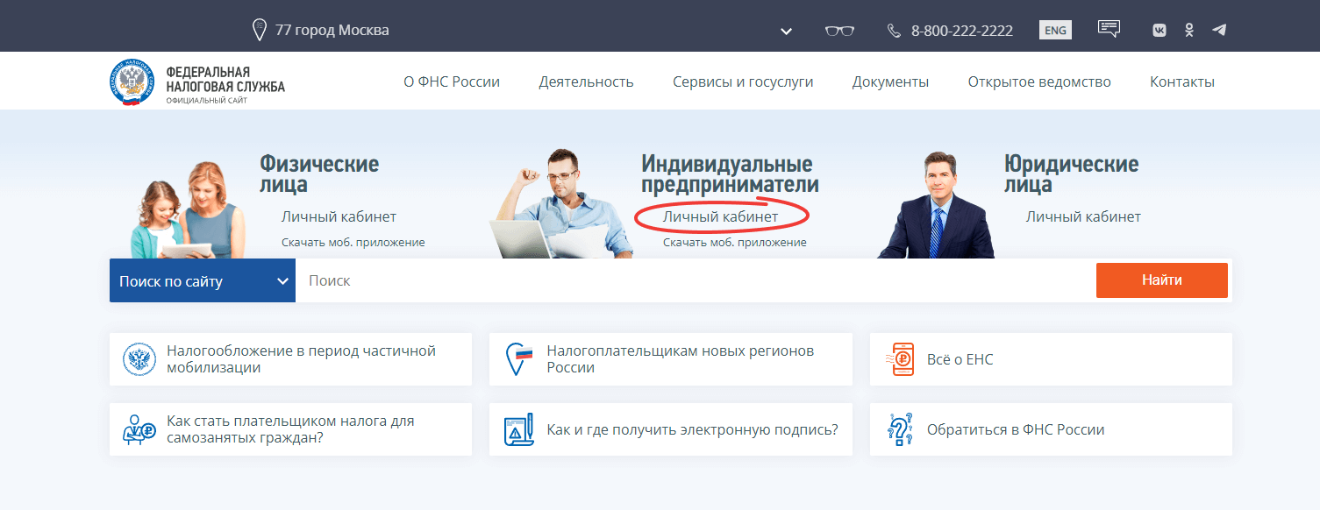Viewport: 1320px width, 510px height.
Task: Click the Telegram icon in header
Action: pos(1219,30)
